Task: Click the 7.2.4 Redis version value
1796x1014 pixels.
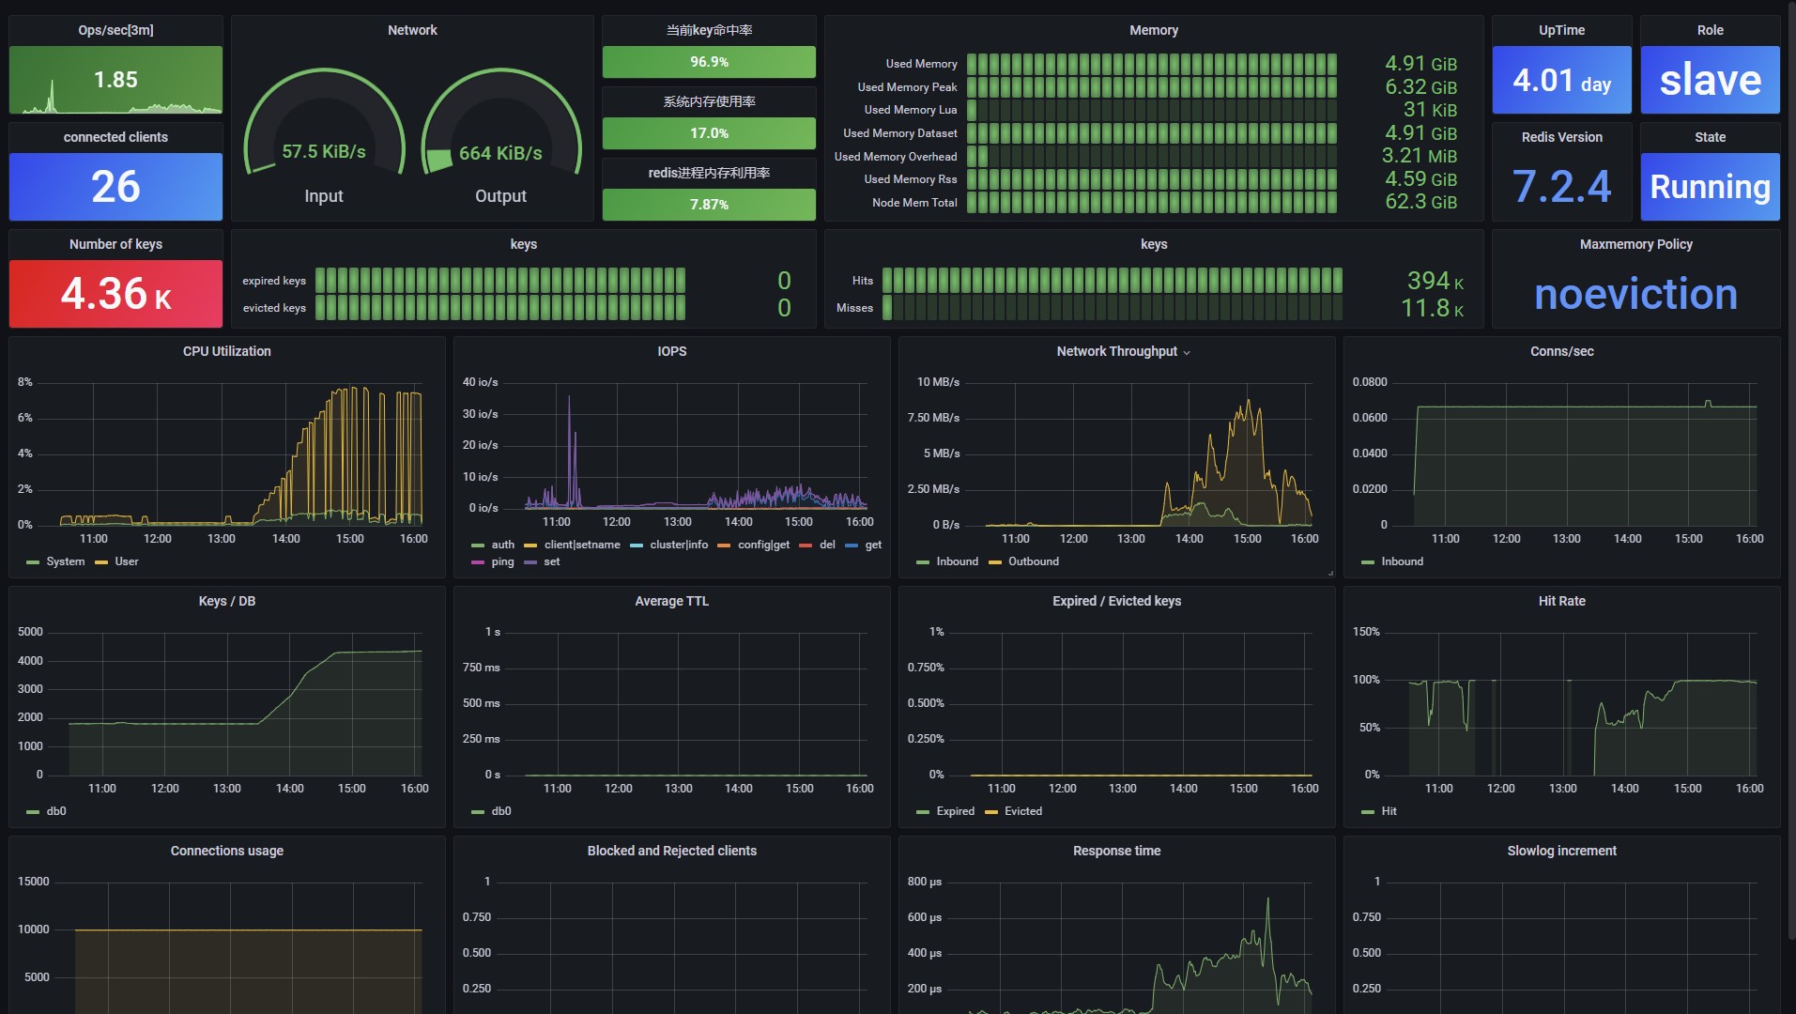Action: (1561, 187)
